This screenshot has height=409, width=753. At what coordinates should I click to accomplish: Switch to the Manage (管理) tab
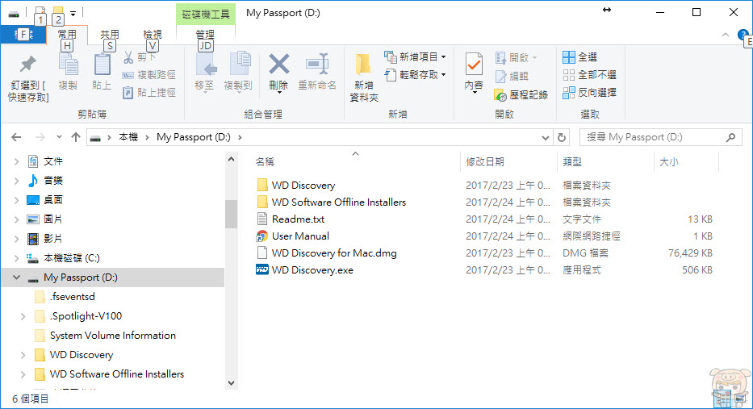pyautogui.click(x=205, y=35)
